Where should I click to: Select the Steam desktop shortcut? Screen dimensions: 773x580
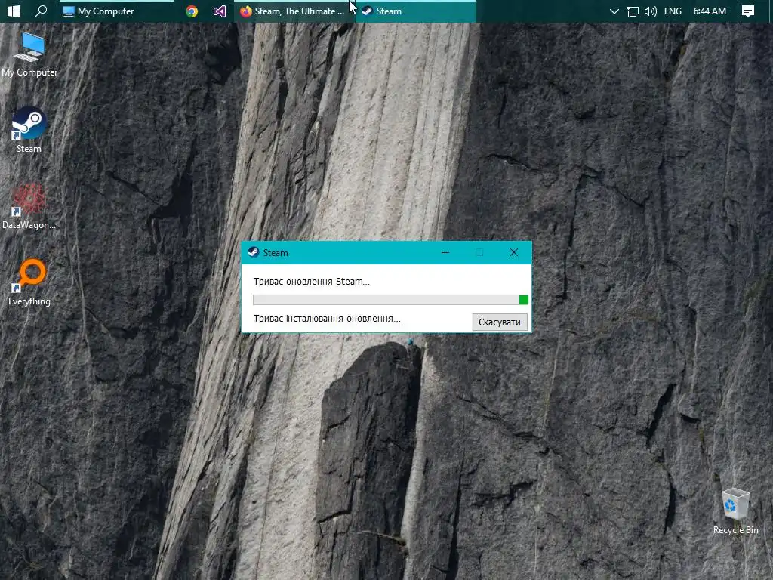tap(29, 130)
